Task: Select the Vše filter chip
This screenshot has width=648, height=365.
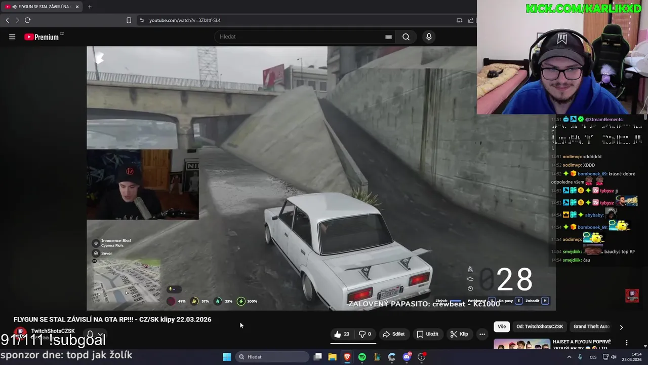Action: tap(502, 327)
